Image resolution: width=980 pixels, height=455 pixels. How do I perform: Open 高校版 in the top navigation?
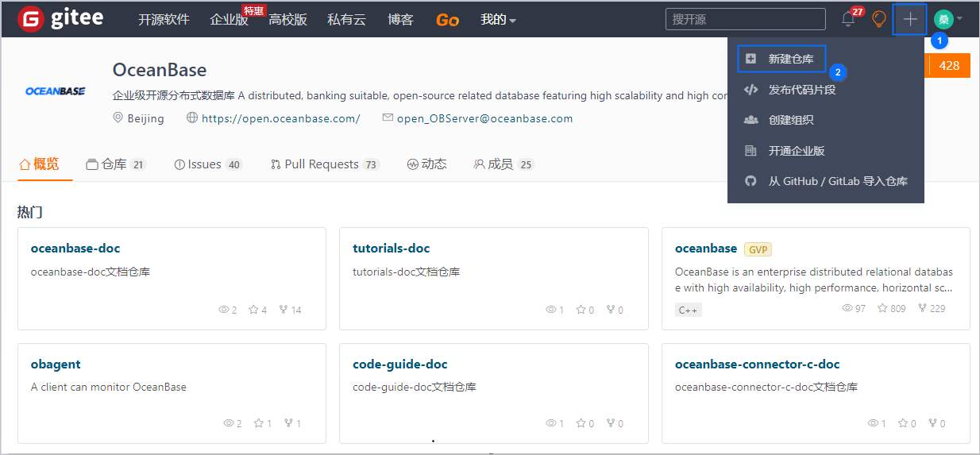287,19
